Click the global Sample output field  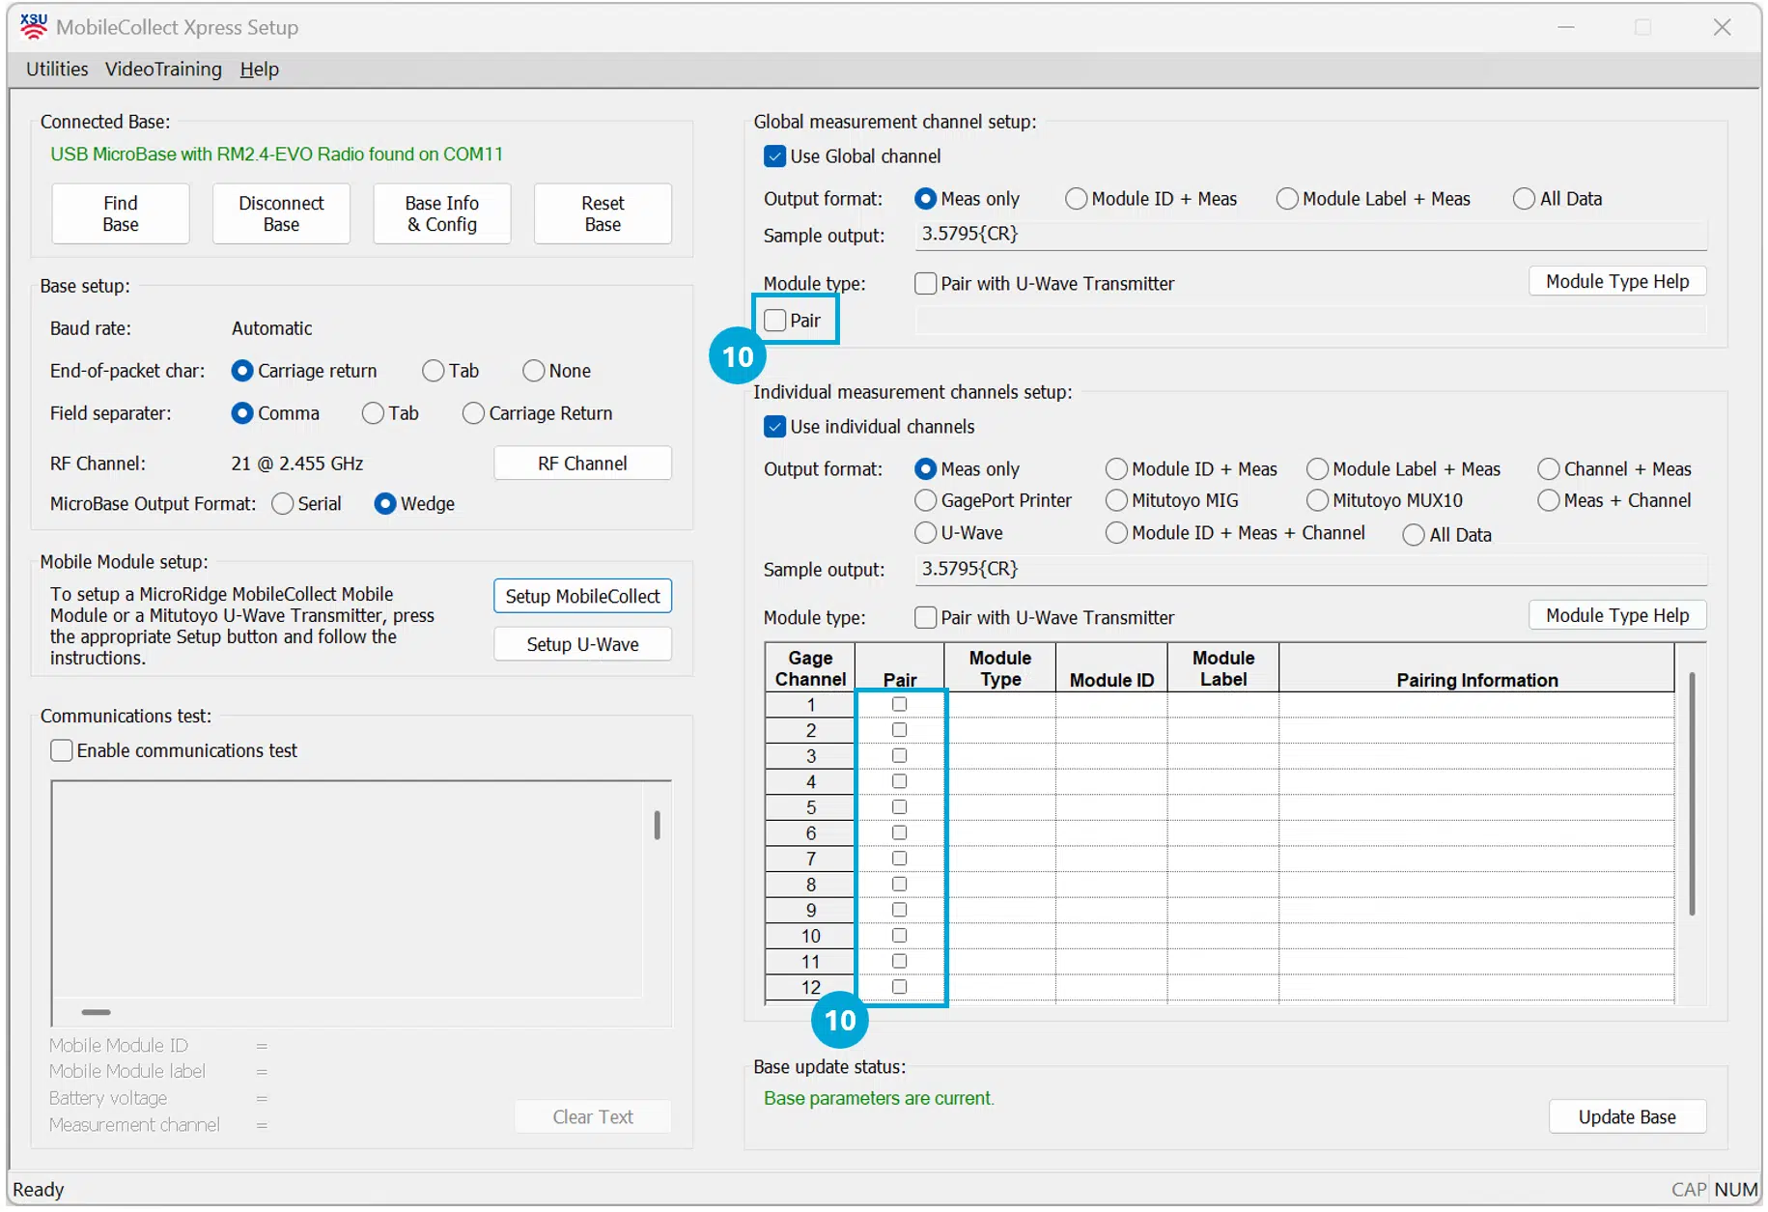point(1310,235)
